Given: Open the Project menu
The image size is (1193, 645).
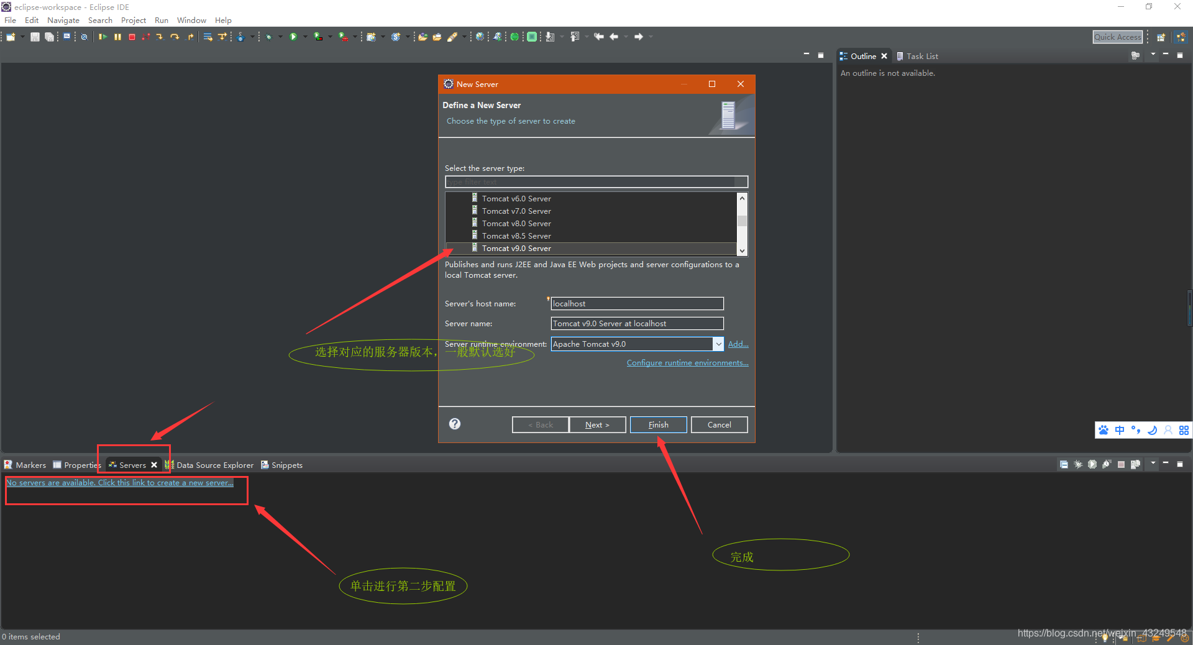Looking at the screenshot, I should (x=133, y=21).
